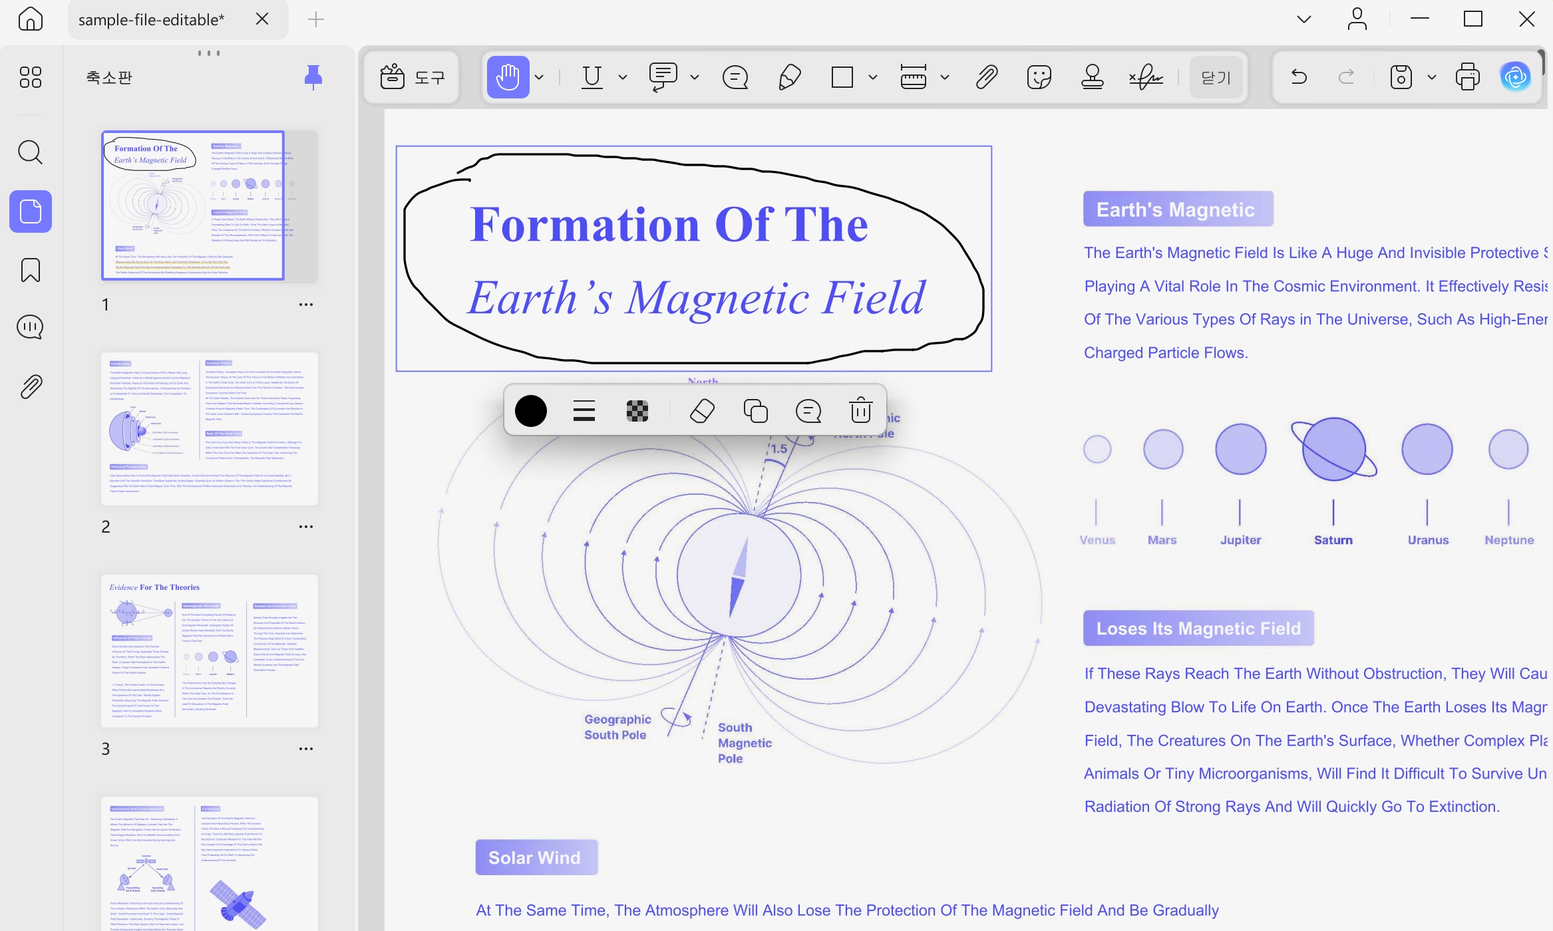Viewport: 1553px width, 931px height.
Task: Expand the underline style dropdown arrow
Action: tap(622, 77)
